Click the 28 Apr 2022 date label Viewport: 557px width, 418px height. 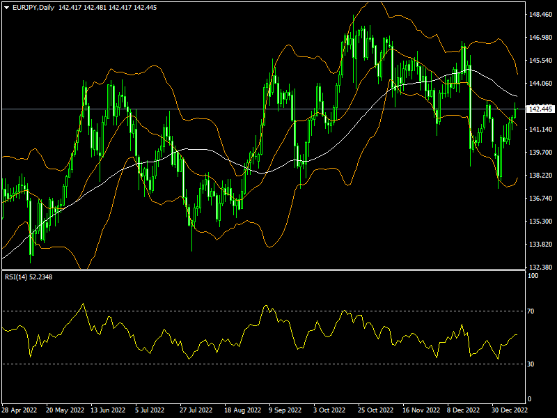pyautogui.click(x=19, y=410)
